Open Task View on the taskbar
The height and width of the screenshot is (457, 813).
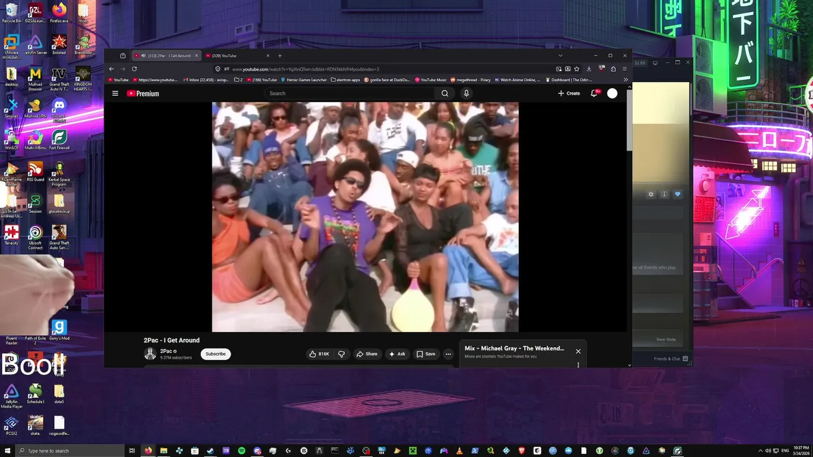click(x=132, y=451)
